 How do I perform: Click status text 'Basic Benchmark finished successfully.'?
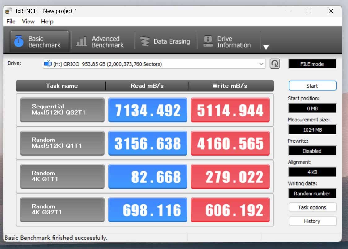pyautogui.click(x=56, y=238)
